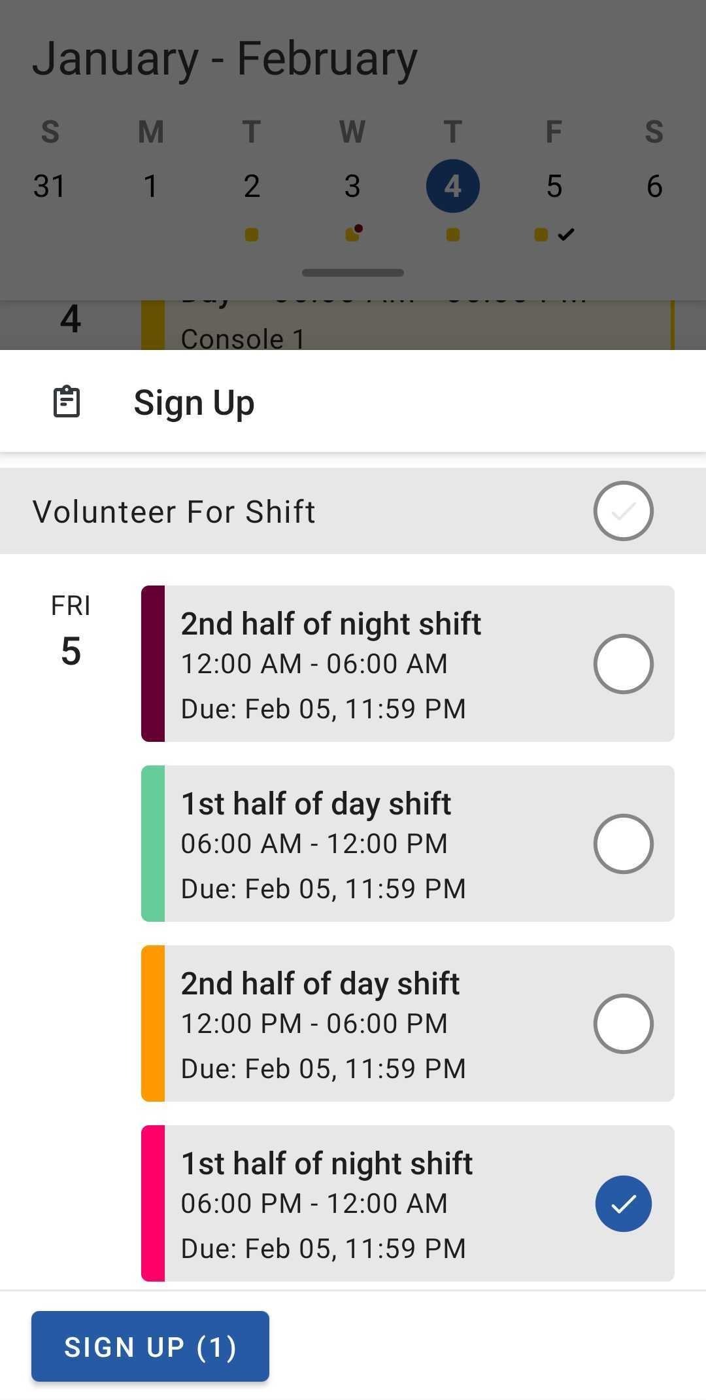Click the checkmark icon under Friday 5
706x1400 pixels.
click(x=566, y=234)
